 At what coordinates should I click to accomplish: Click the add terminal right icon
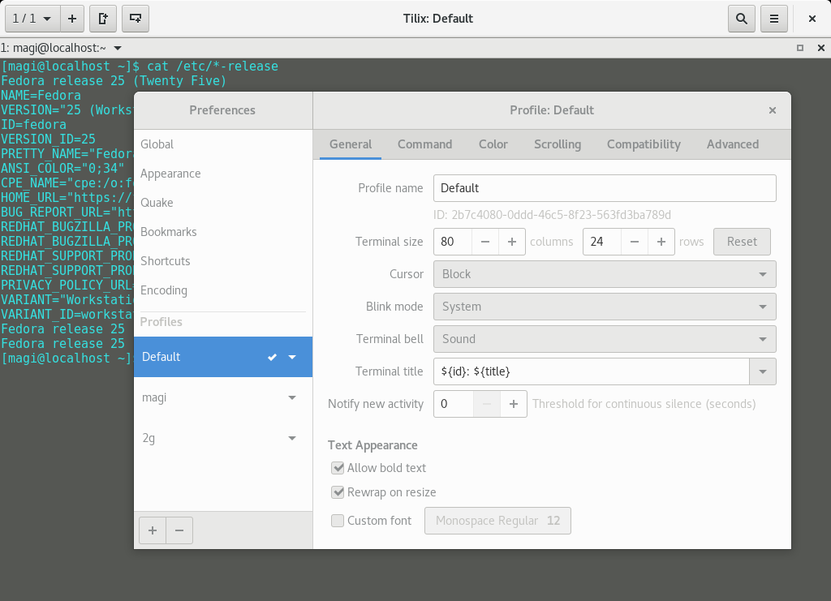(x=103, y=19)
